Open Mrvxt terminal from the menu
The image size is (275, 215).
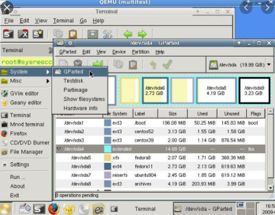[25, 124]
